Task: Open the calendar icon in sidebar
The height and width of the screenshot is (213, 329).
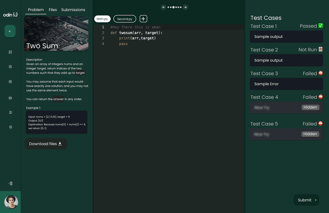Action: [10, 67]
